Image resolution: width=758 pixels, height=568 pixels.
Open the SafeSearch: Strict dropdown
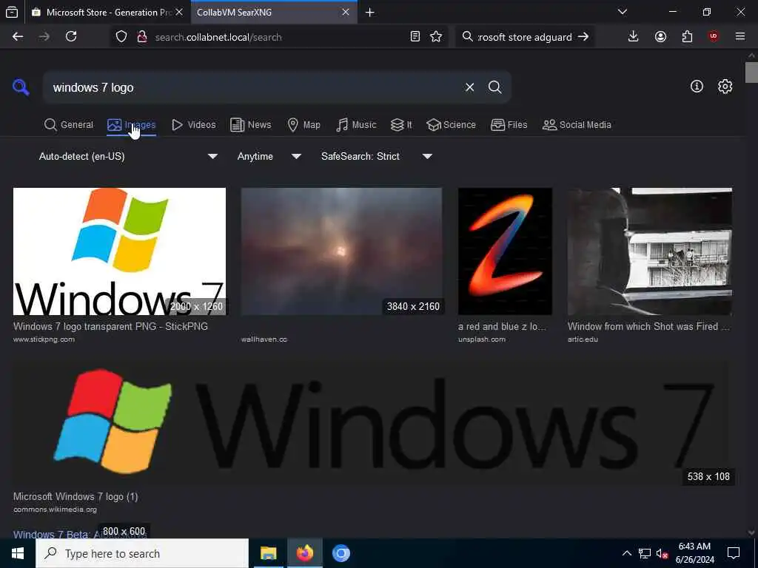[377, 157]
